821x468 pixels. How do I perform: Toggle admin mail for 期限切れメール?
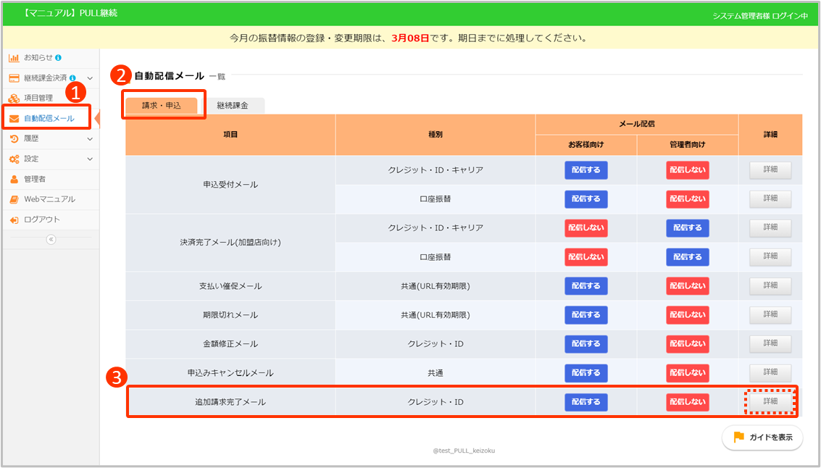click(688, 315)
